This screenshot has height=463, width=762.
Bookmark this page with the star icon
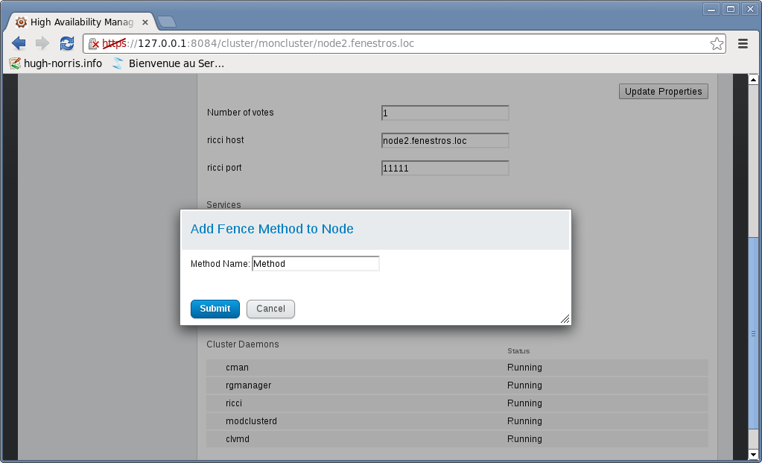(x=717, y=44)
